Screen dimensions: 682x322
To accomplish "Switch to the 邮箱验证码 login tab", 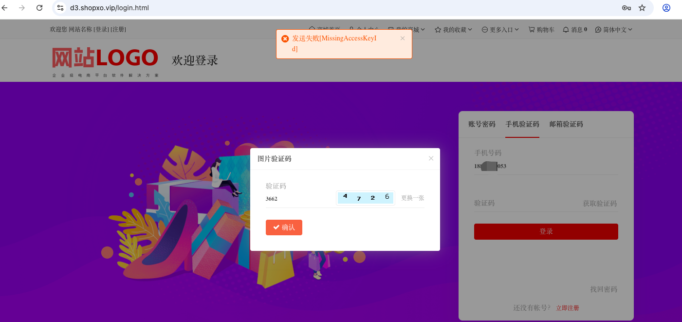I will [x=566, y=124].
